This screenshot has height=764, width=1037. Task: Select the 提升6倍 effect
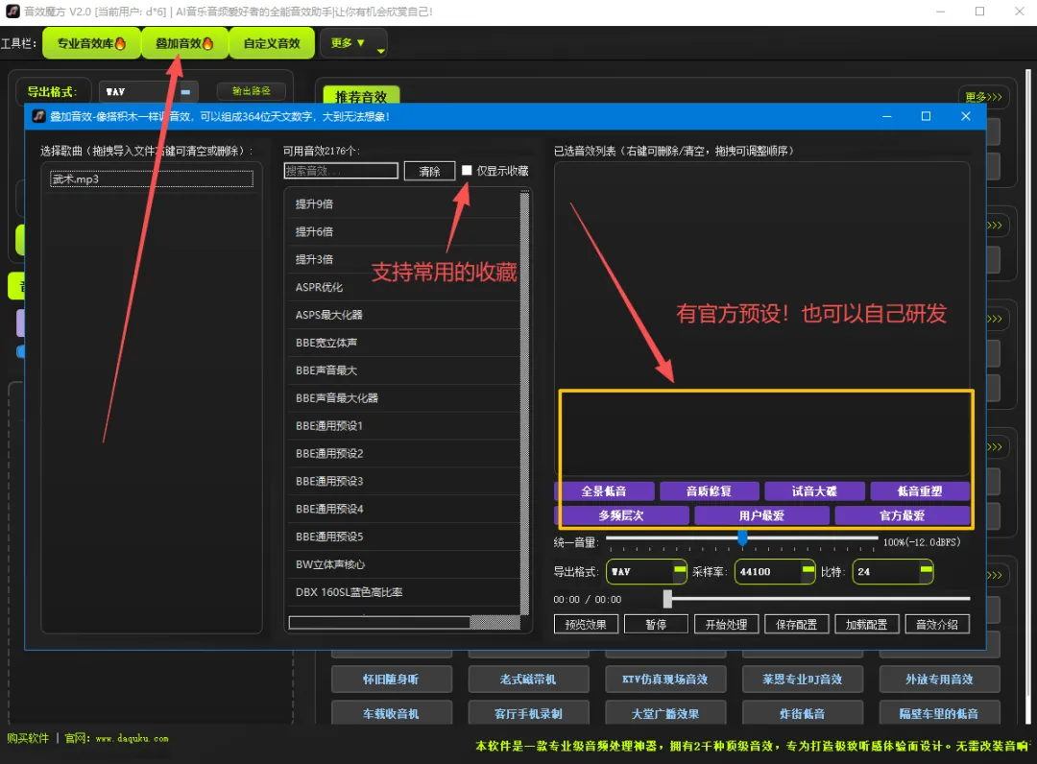point(403,232)
